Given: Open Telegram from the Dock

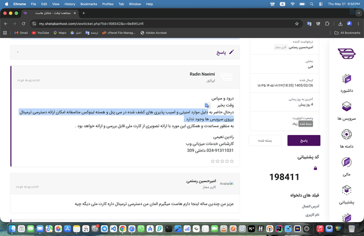Looking at the screenshot, I should coord(104,229).
